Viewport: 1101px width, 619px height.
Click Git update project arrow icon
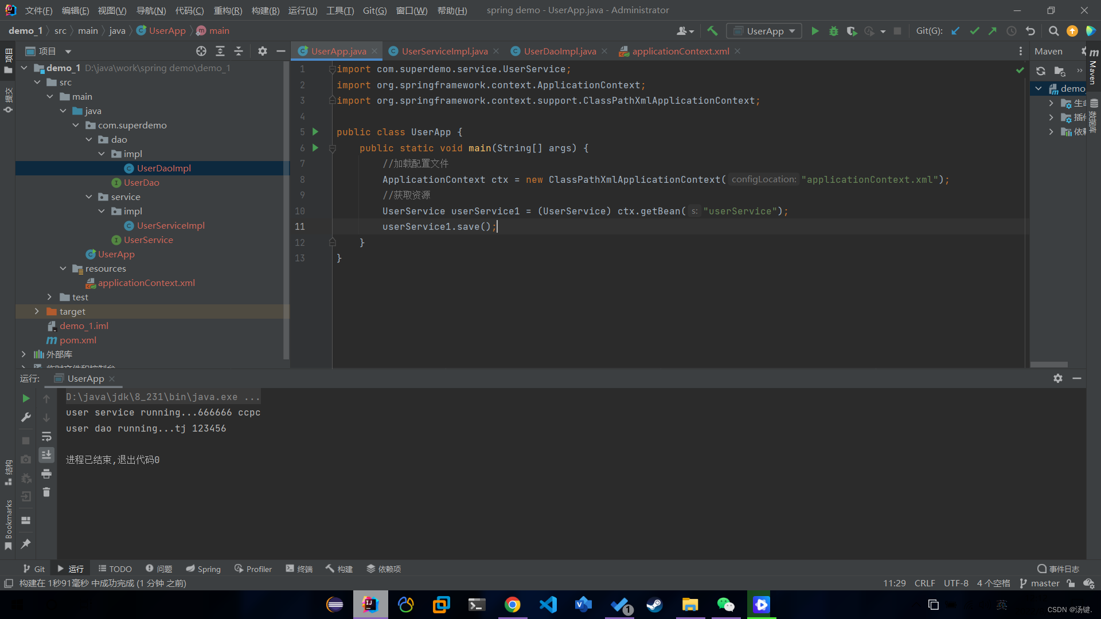955,31
